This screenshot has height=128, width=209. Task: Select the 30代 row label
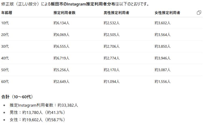click(x=5, y=46)
